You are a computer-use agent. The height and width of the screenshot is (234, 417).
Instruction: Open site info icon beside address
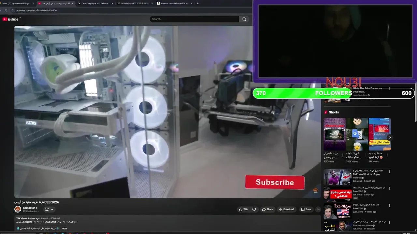[13, 10]
